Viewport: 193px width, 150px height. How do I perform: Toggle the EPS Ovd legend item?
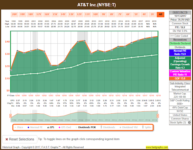pos(65,127)
